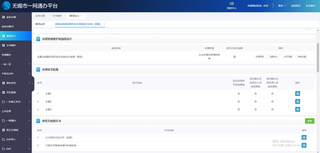Collapse the sidebar with the arrow handle

(33, 84)
